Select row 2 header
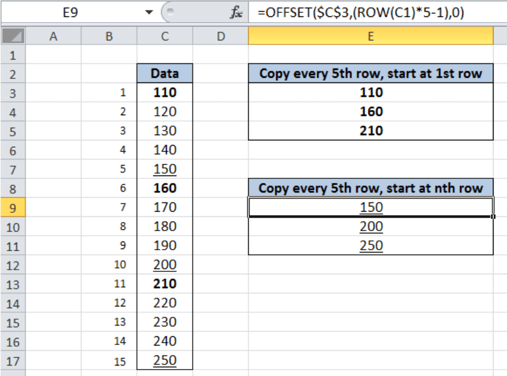 (13, 74)
